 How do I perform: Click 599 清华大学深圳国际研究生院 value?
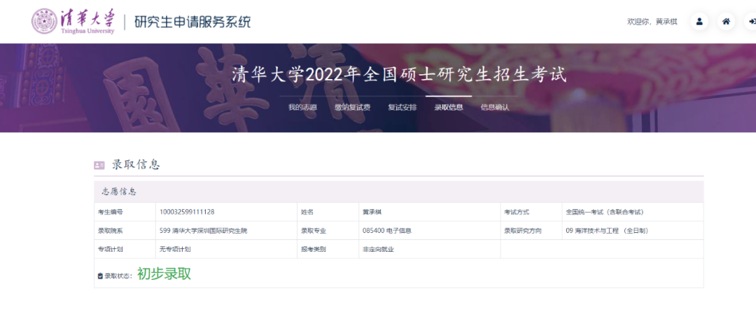203,231
